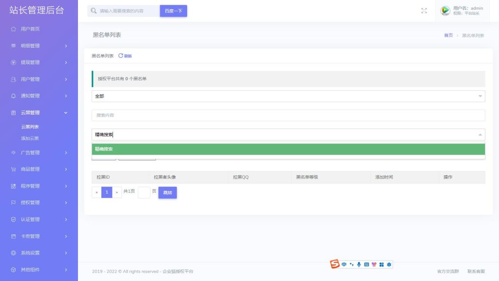499x281 pixels.
Task: Collapse the 云黑管理 sidebar section
Action: (39, 113)
